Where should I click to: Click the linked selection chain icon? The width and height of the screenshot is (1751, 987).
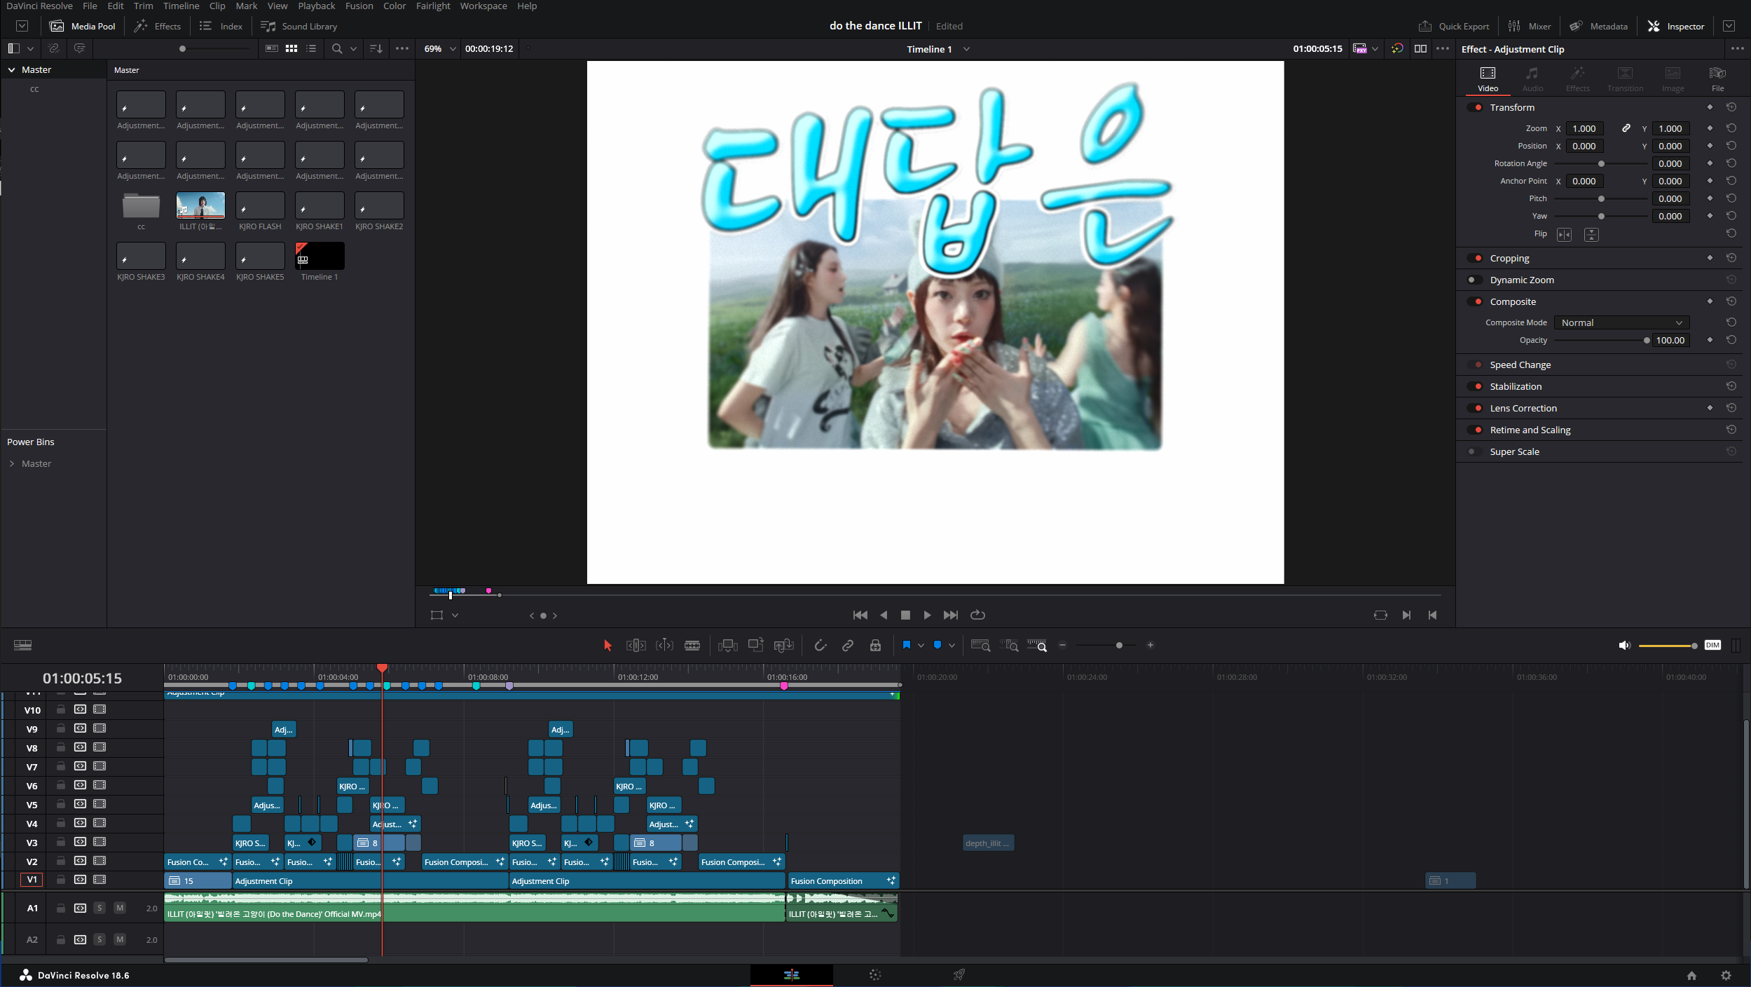[848, 646]
